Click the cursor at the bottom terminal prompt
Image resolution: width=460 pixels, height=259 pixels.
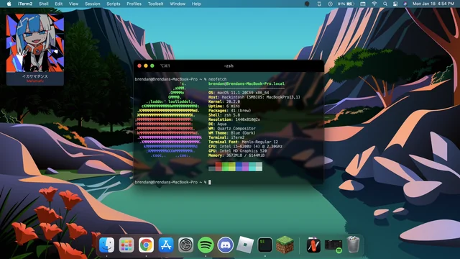click(x=209, y=182)
